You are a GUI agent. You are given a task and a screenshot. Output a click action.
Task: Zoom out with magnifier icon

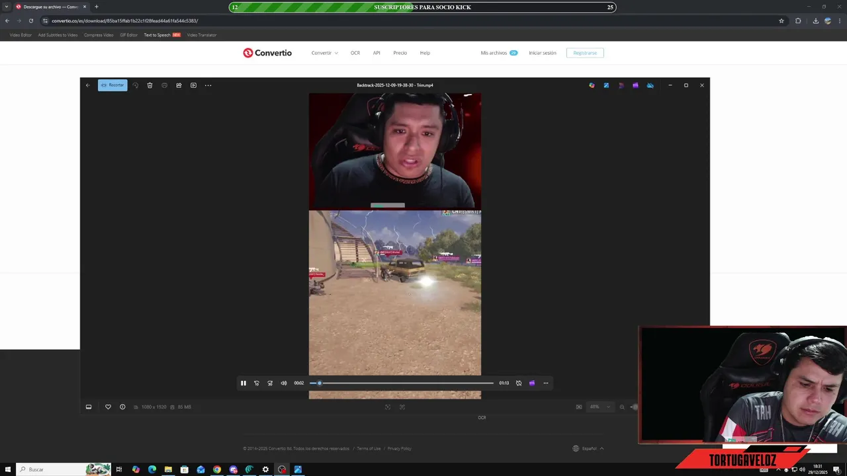[x=622, y=407]
